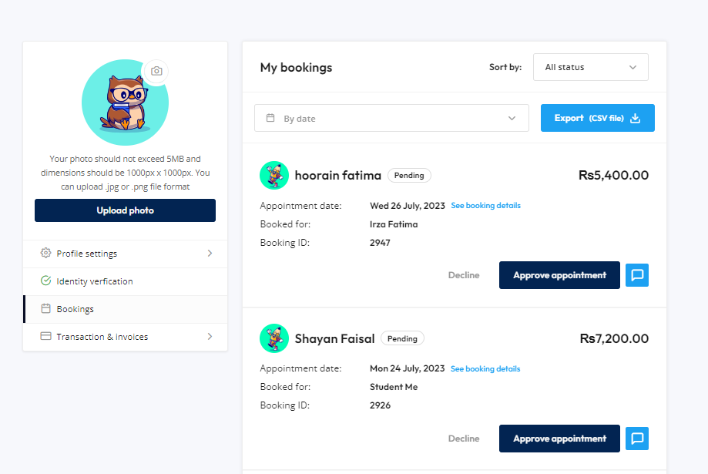Expand Profile settings chevron arrow
The image size is (708, 474).
(x=210, y=253)
